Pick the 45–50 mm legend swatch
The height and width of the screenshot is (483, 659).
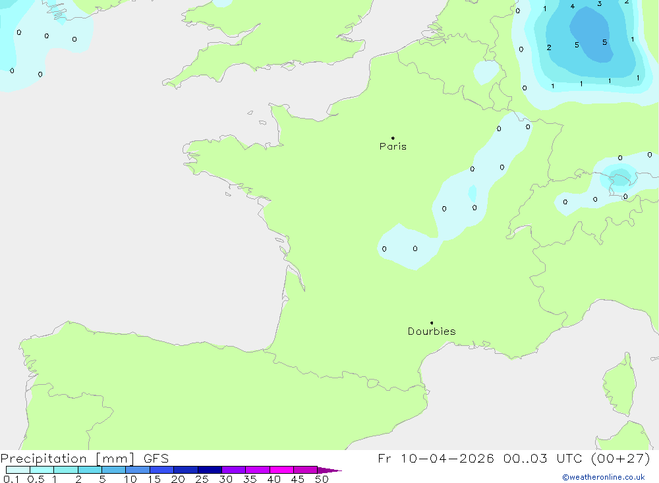(x=306, y=470)
